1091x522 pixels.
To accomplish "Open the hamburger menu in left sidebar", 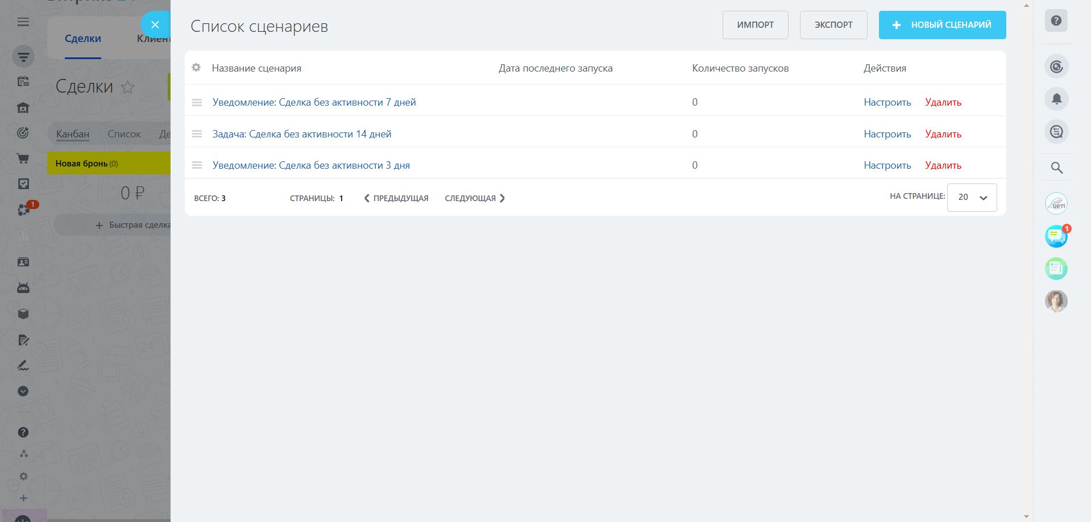I will (23, 22).
